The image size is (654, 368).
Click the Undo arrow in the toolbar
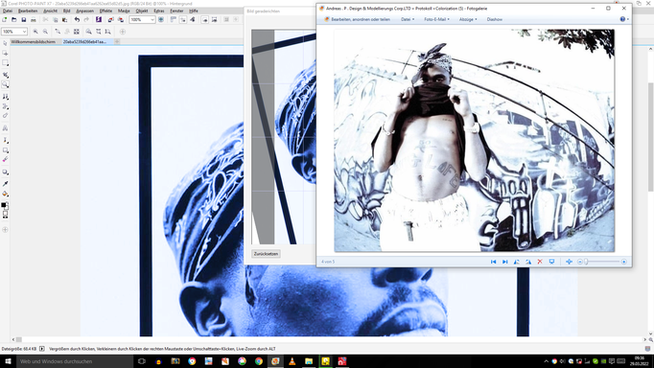click(x=77, y=19)
